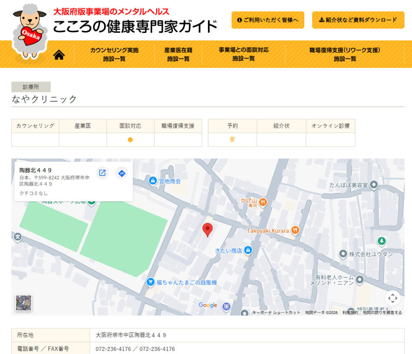Click the red location pin on map
This screenshot has height=354, width=412.
(207, 230)
